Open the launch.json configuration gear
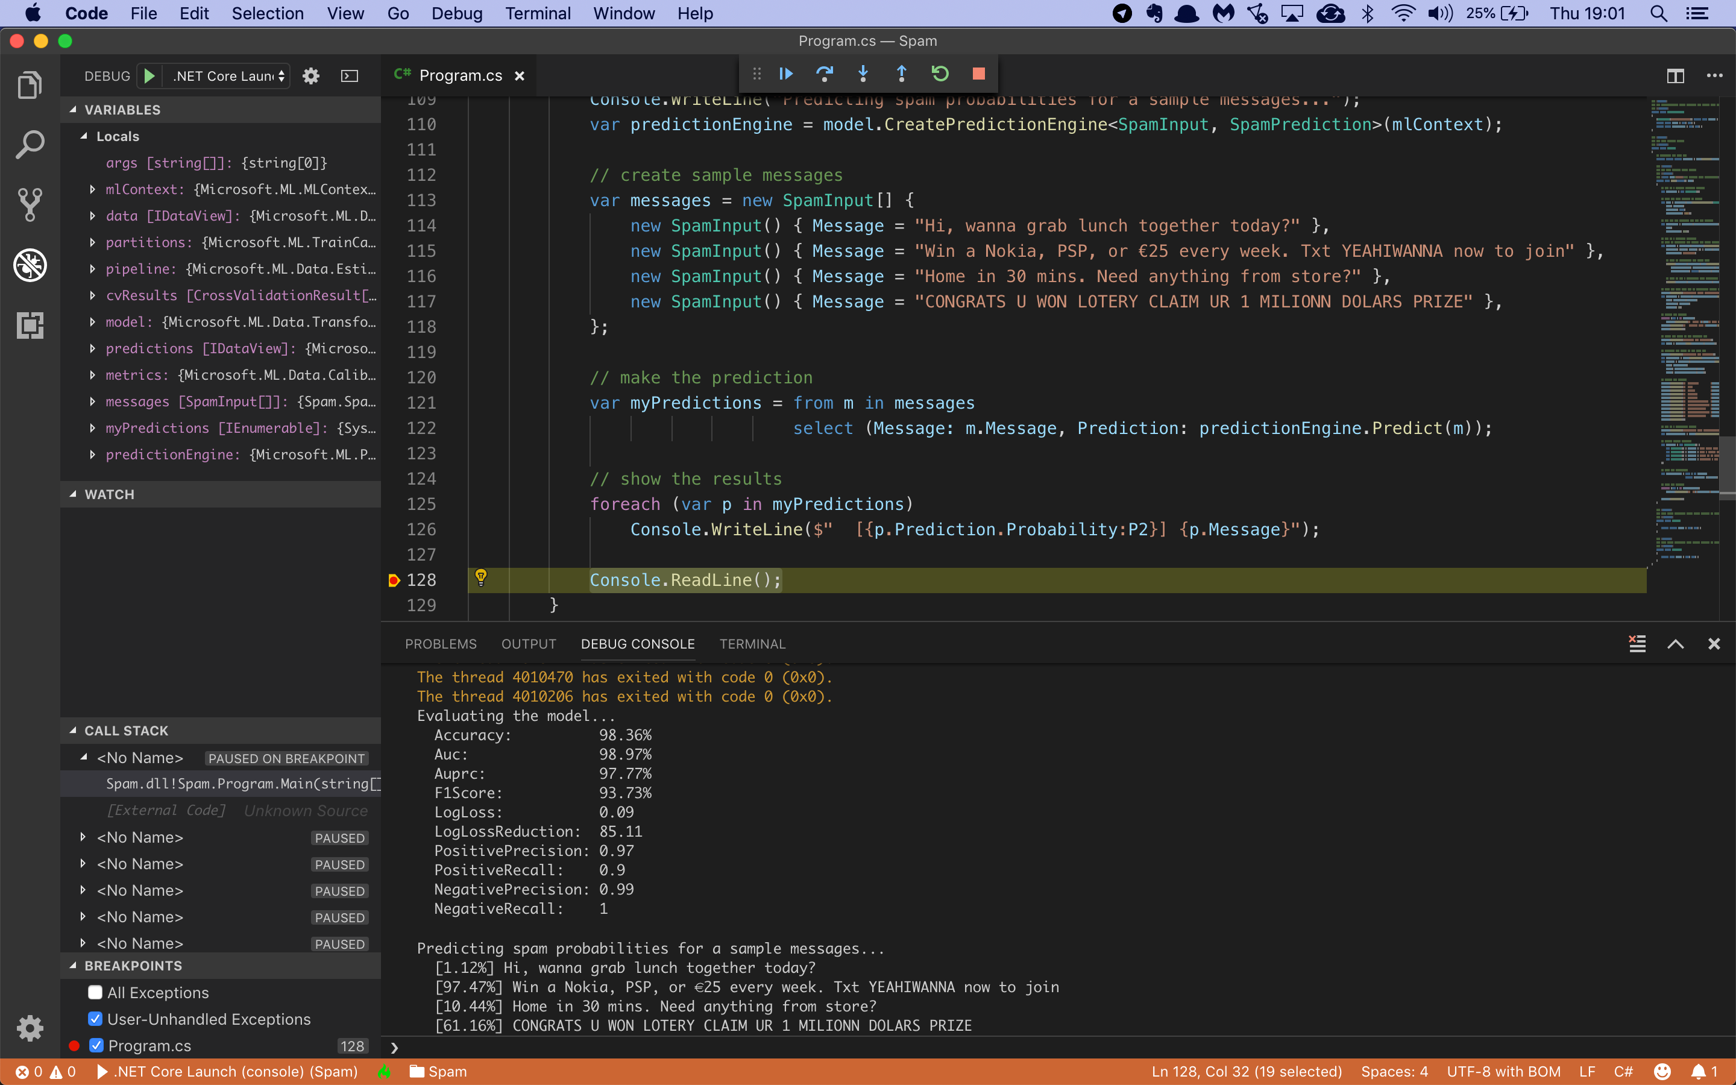The width and height of the screenshot is (1736, 1085). (310, 76)
